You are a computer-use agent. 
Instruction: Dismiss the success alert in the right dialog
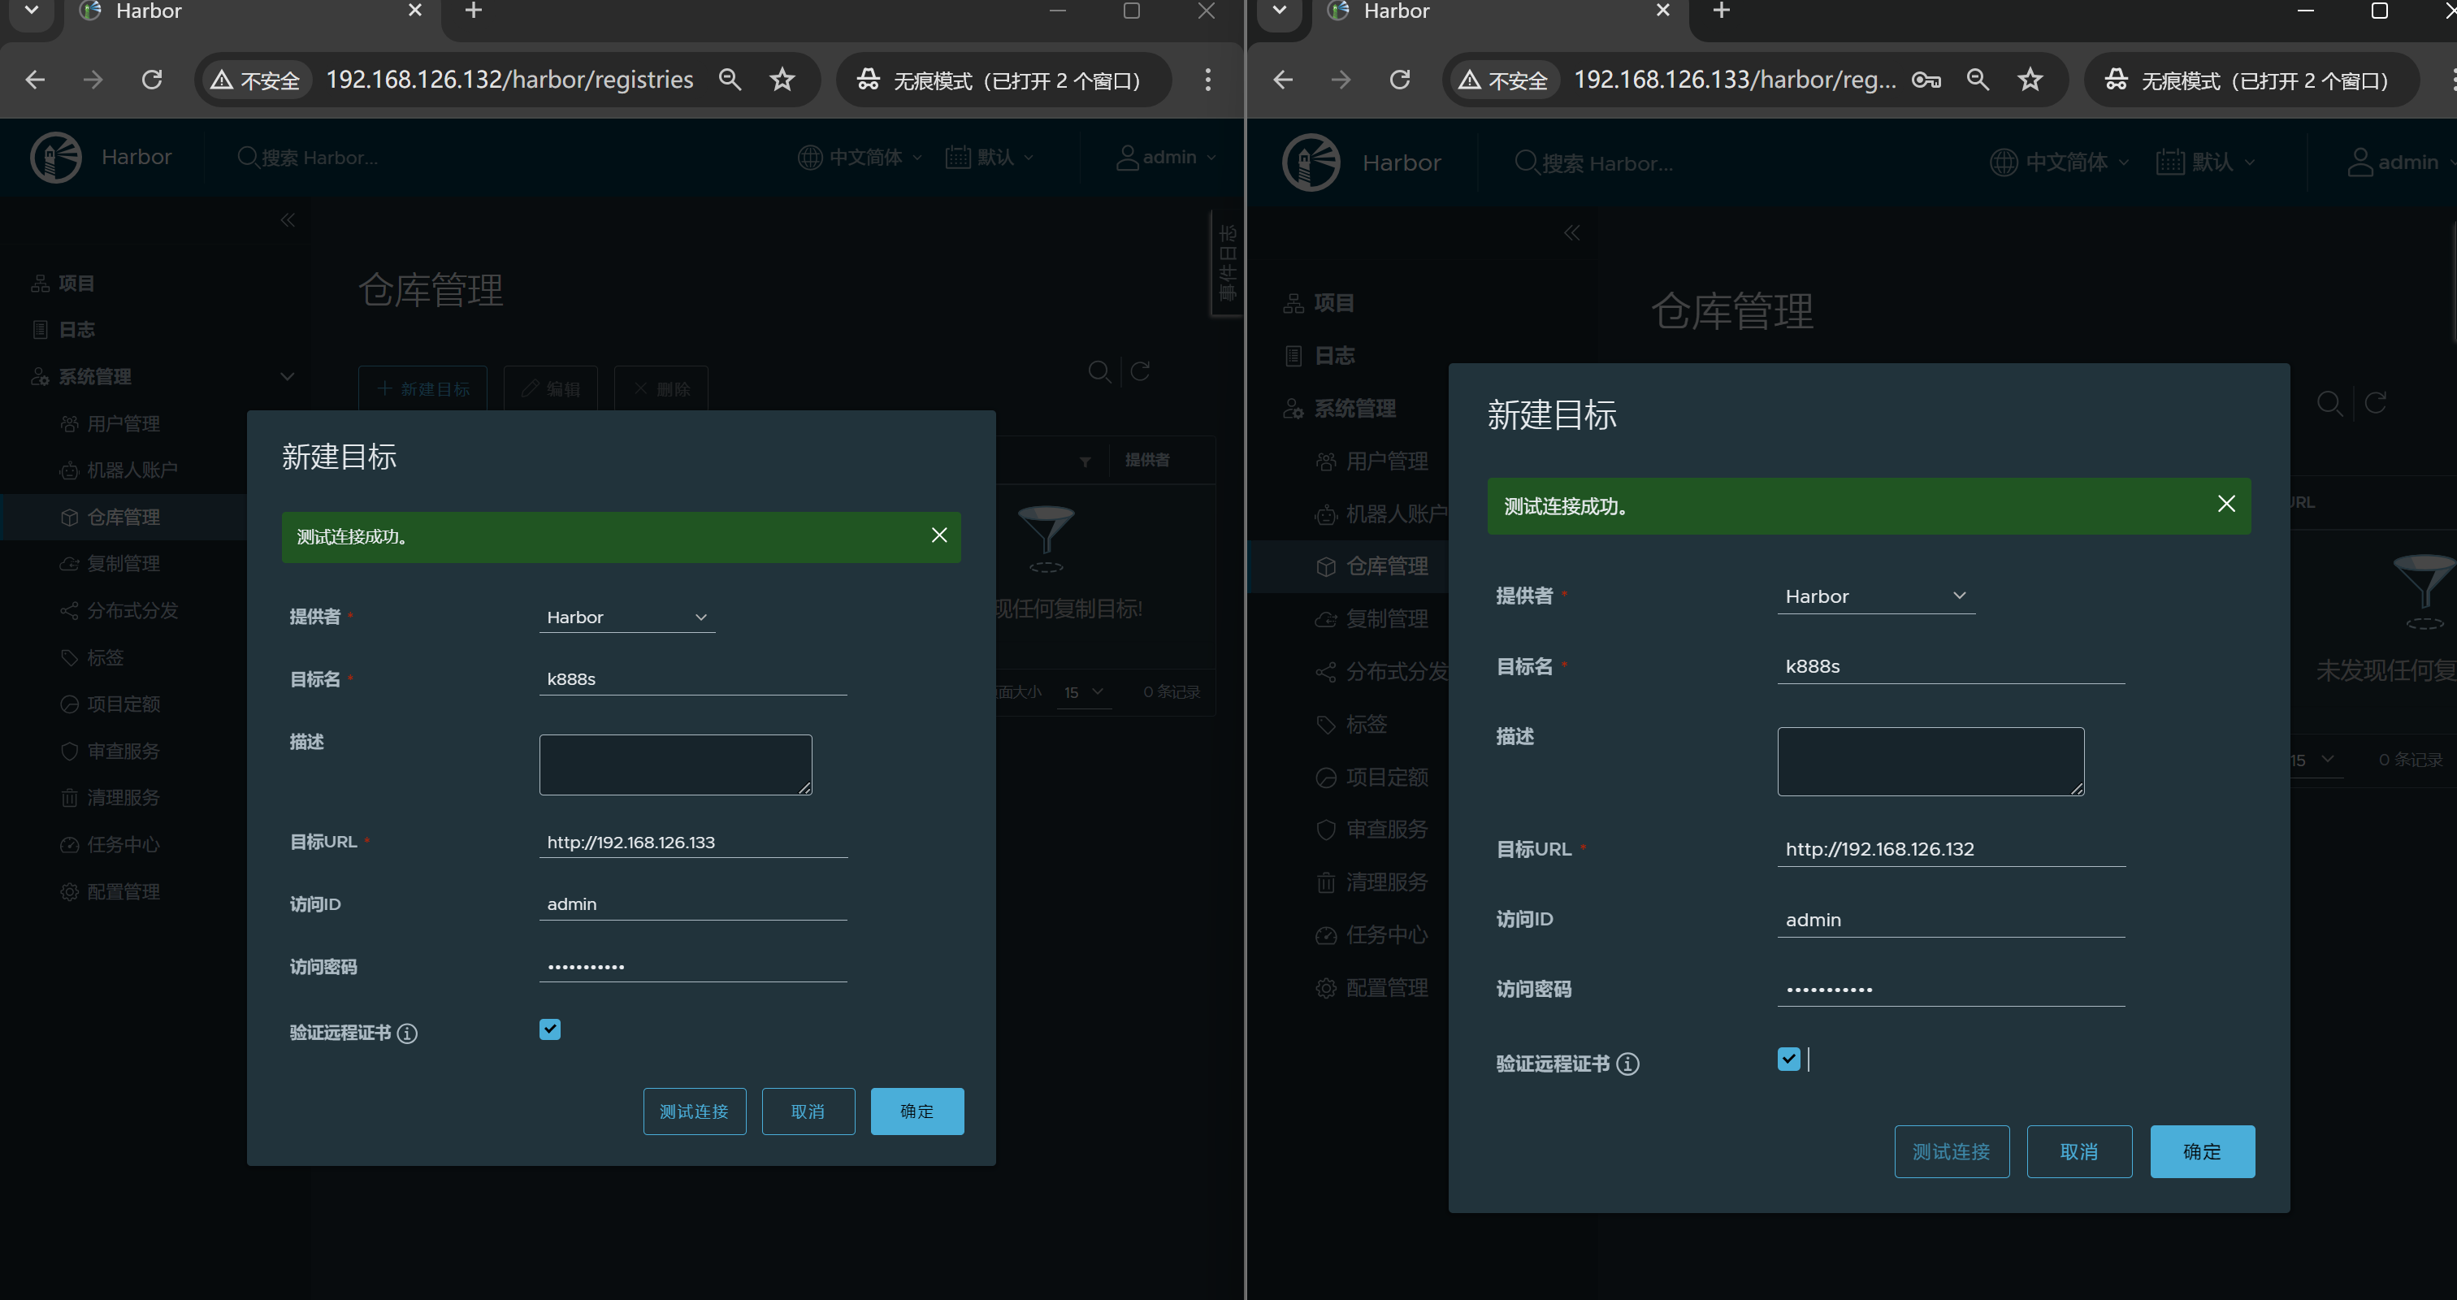(x=2225, y=504)
